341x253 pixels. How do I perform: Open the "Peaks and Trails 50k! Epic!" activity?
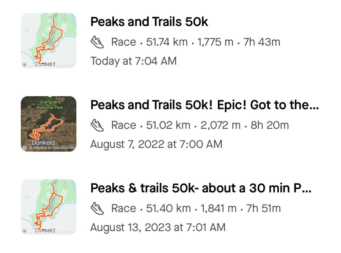[x=204, y=105]
